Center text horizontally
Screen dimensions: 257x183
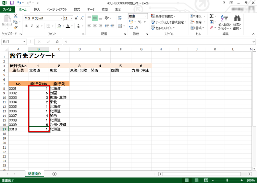95,26
